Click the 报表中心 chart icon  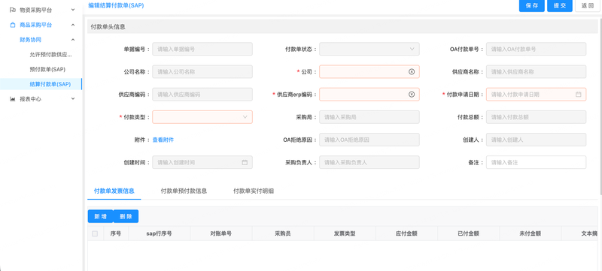13,99
